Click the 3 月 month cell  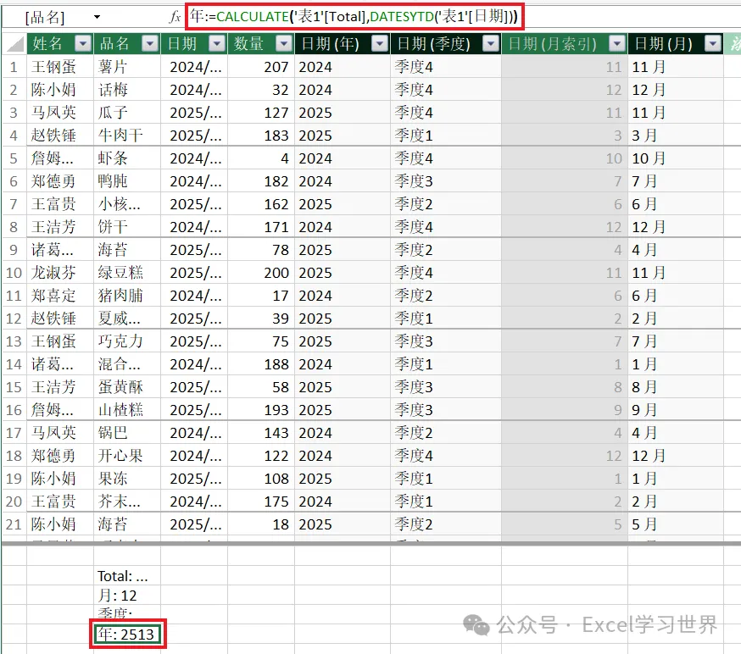click(x=676, y=136)
